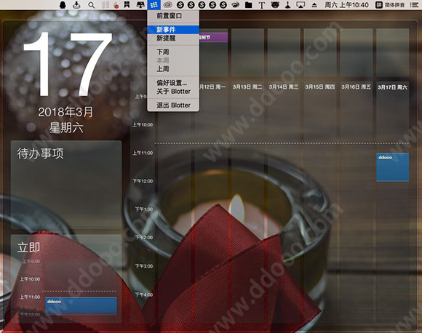
Task: Click the 3月17日 周六 day header
Action: tap(392, 87)
